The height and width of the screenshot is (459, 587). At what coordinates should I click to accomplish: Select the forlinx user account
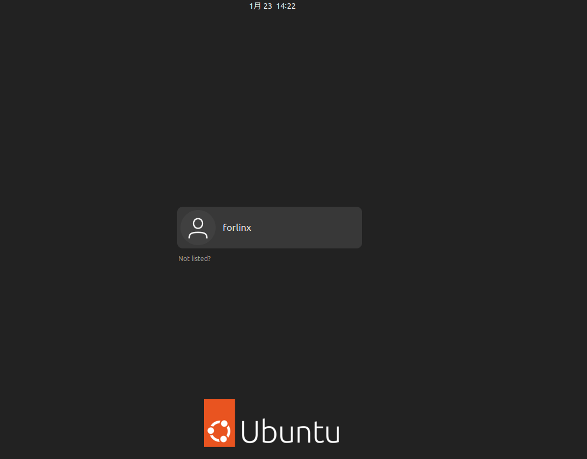(269, 228)
